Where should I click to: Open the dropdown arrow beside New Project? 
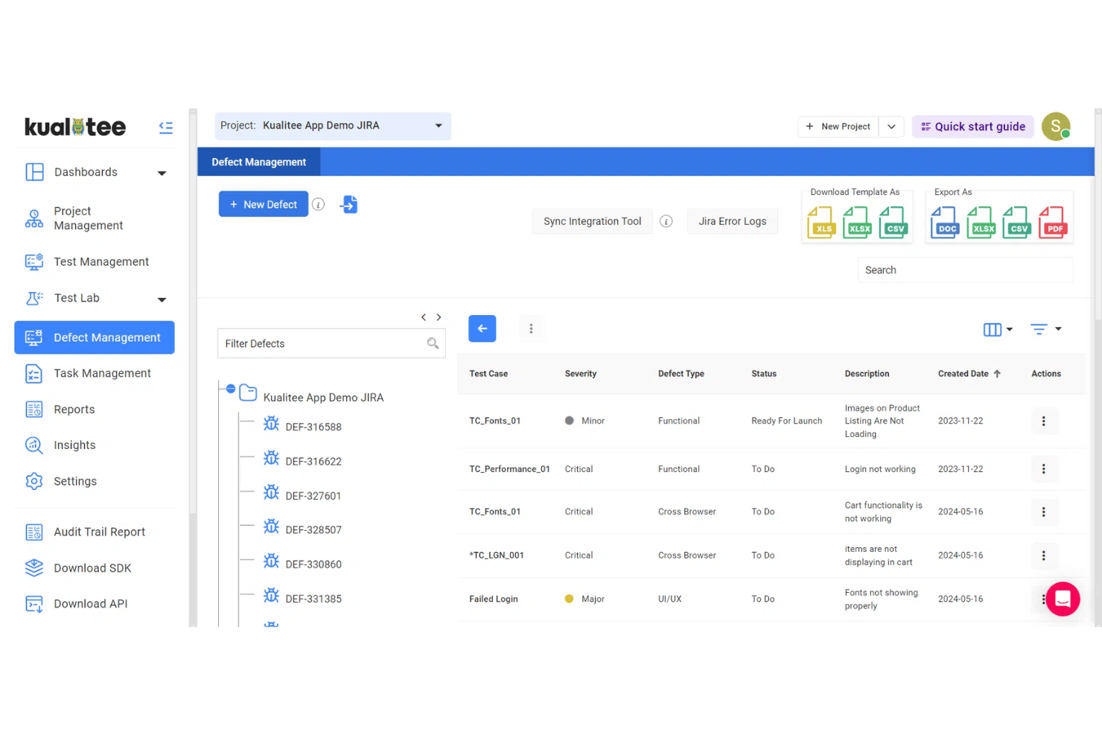click(x=891, y=127)
